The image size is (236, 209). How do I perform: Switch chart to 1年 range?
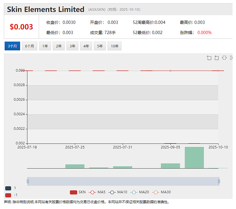[x=45, y=46]
